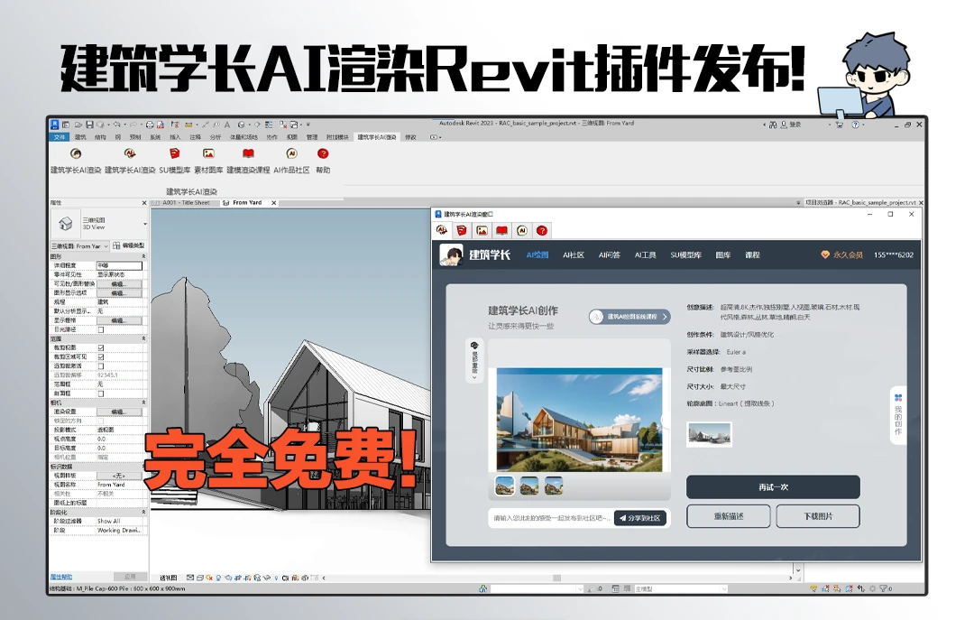The width and height of the screenshot is (974, 620).
Task: Click the Revit R application logo
Action: click(x=55, y=125)
